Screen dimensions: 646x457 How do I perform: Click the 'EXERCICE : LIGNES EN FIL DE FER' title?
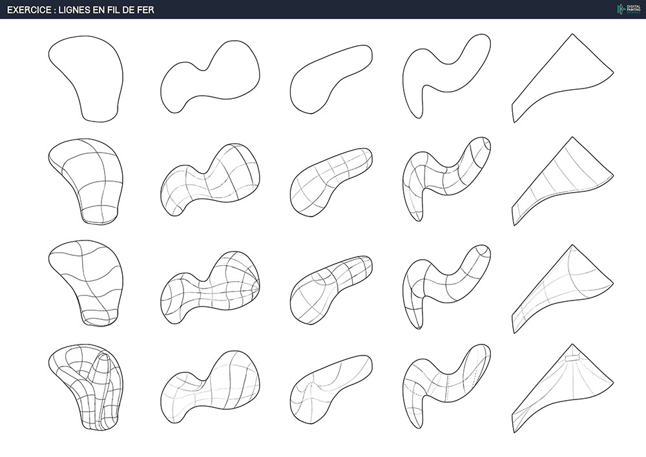pos(81,10)
